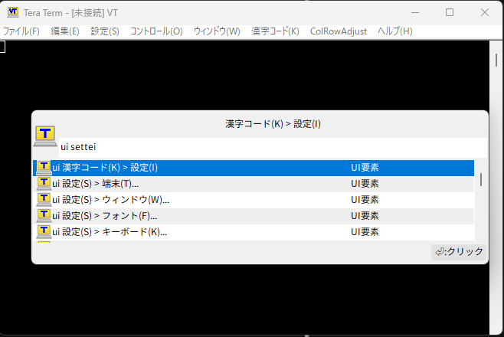Viewport: 504px width, 337px height.
Task: Click the large Tera Term icon beside search box
Action: point(45,136)
